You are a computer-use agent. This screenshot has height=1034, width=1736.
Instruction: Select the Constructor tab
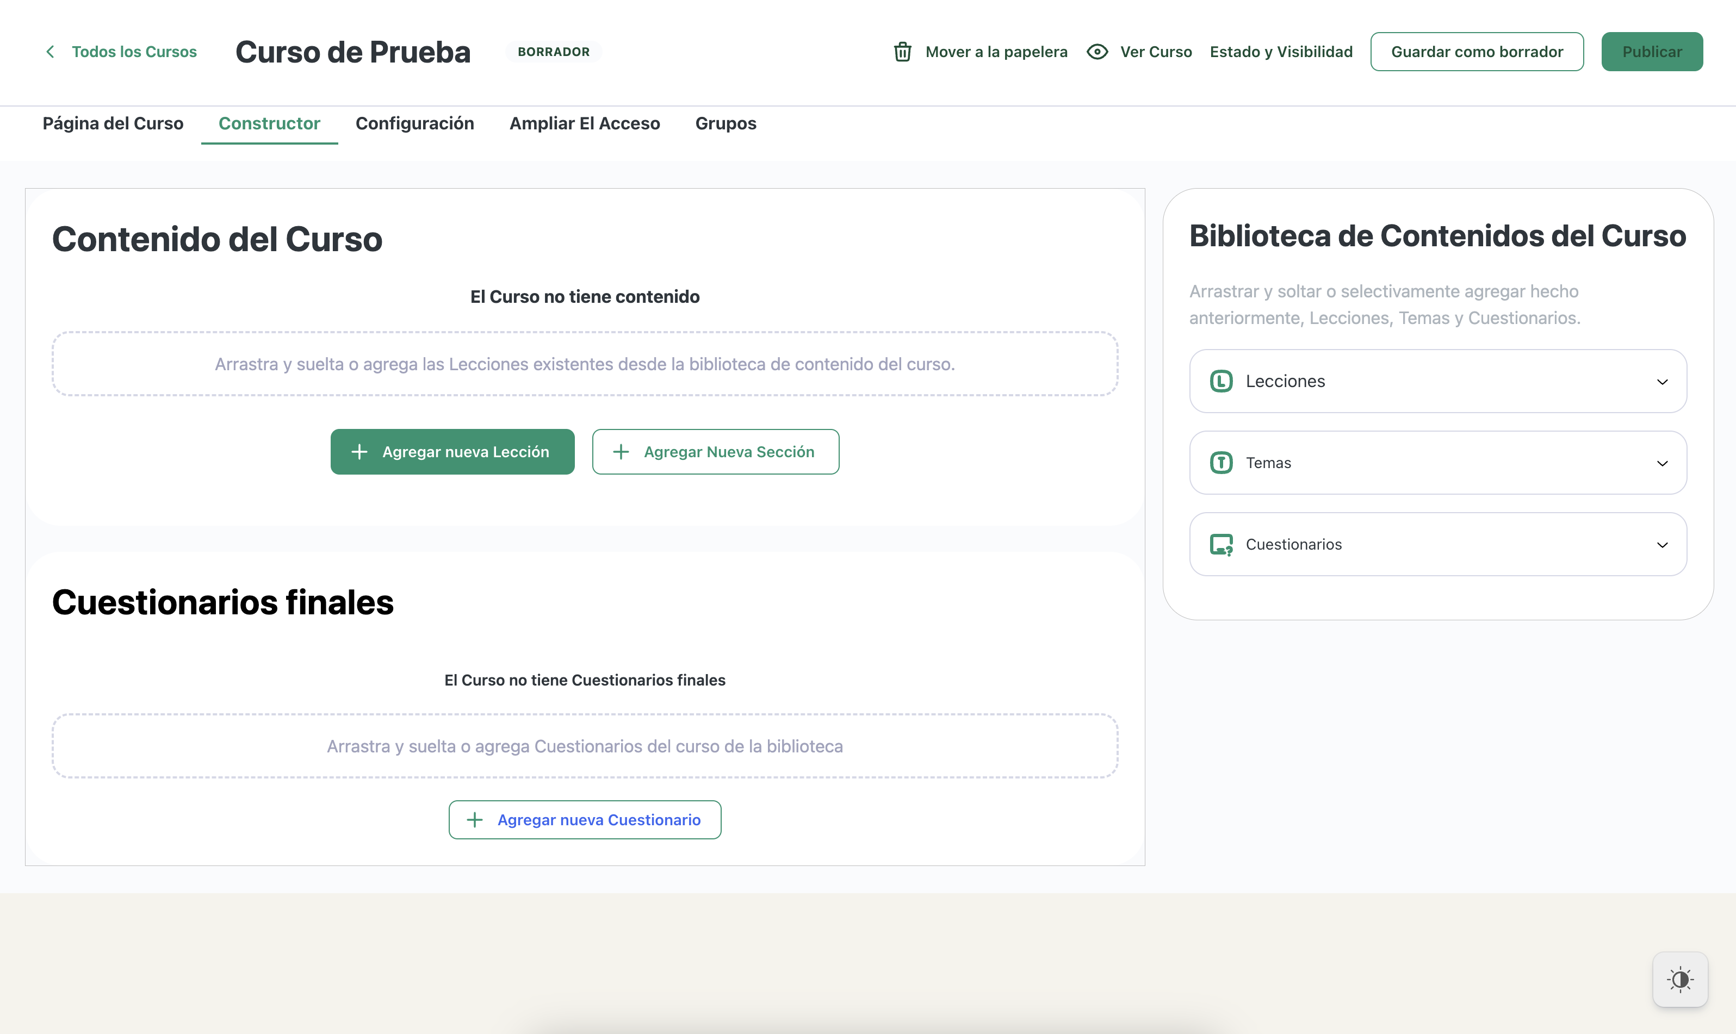269,123
